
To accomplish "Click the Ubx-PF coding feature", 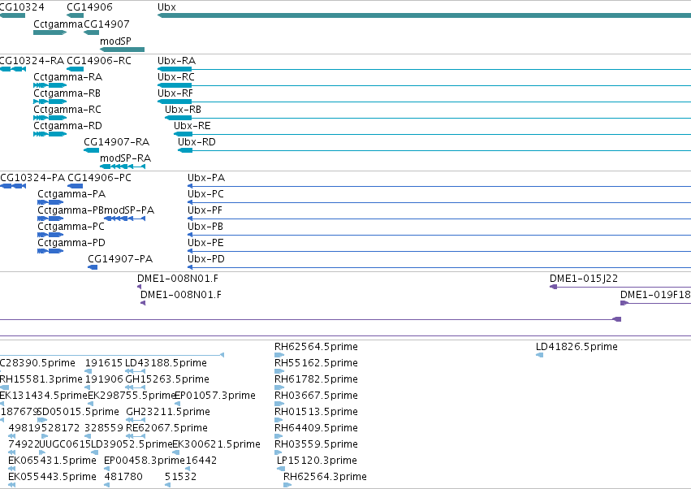I will click(x=439, y=219).
